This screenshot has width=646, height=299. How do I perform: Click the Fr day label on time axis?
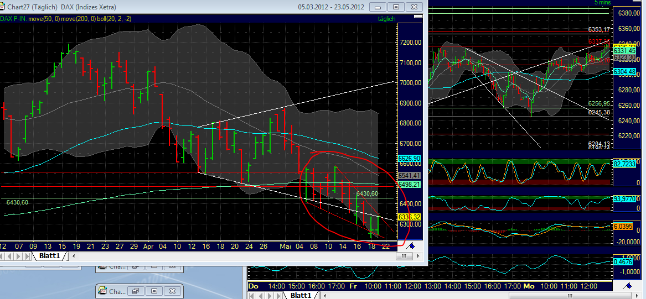[x=353, y=286]
